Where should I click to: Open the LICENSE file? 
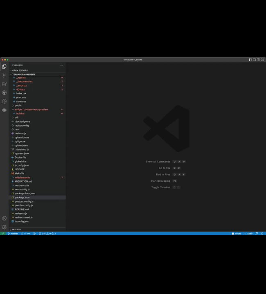[37, 169]
